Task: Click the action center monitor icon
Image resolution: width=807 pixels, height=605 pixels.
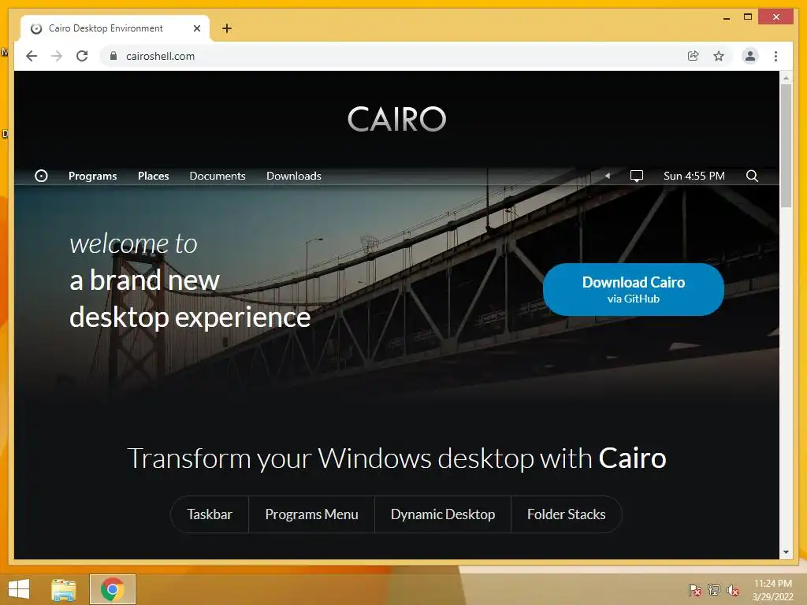Action: [x=637, y=176]
